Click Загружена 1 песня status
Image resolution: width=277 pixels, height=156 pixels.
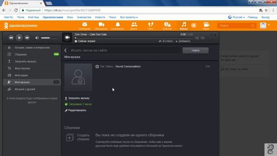(x=78, y=104)
